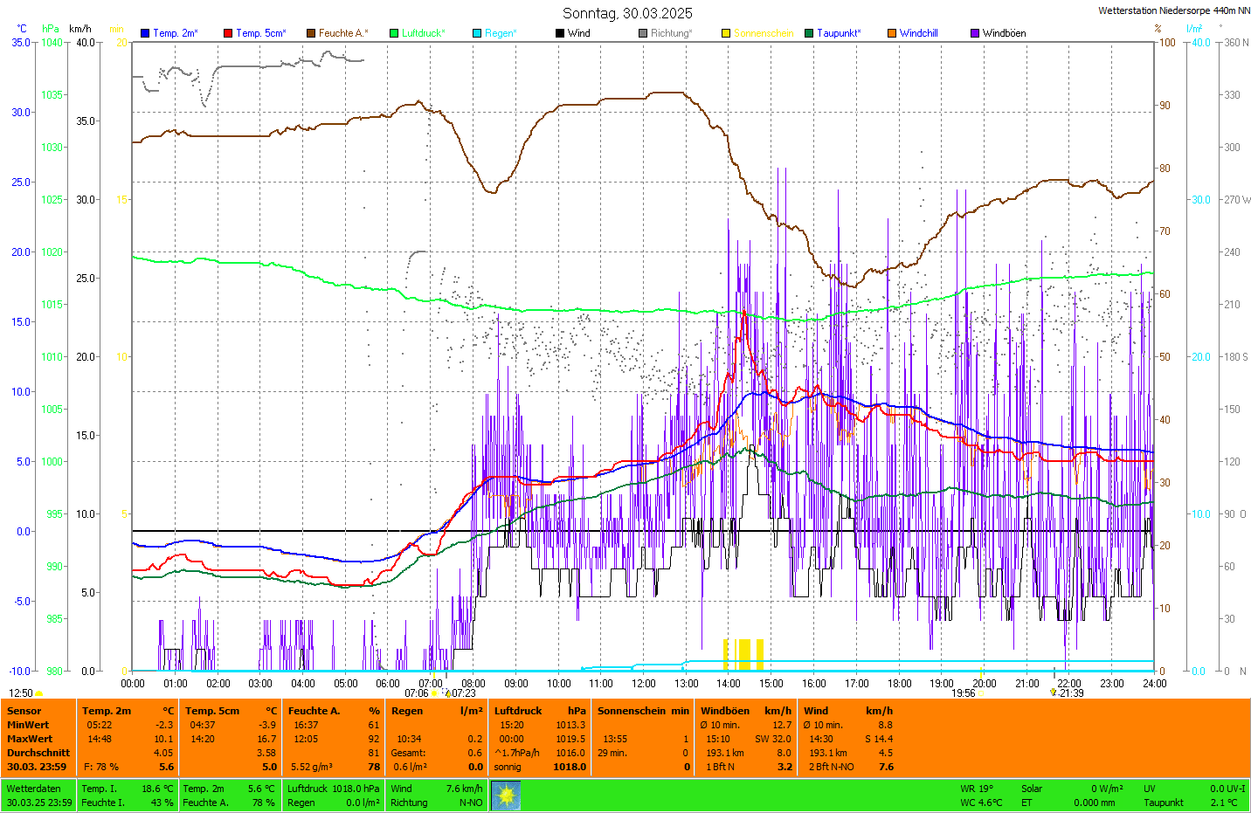The height and width of the screenshot is (813, 1251).
Task: Click the Windböen column header in table
Action: (725, 711)
